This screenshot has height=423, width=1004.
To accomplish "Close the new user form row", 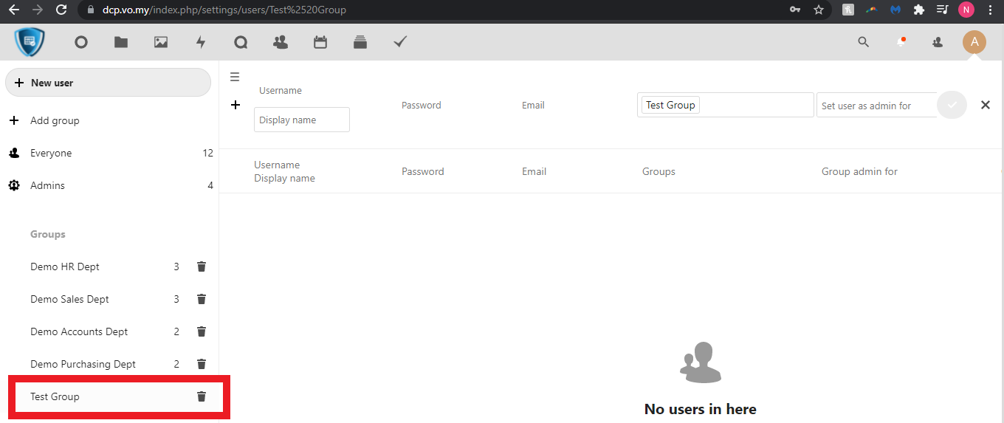I will (x=985, y=105).
